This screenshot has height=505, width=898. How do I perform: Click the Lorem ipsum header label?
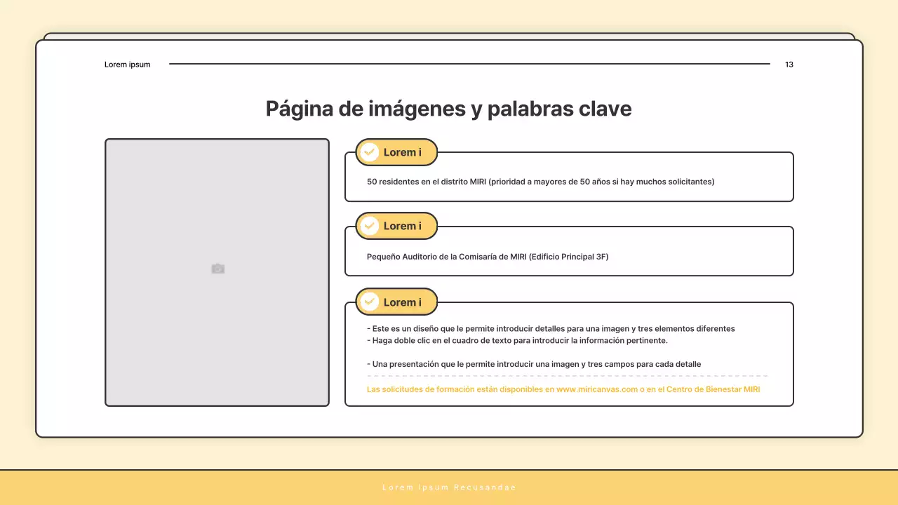click(x=127, y=65)
